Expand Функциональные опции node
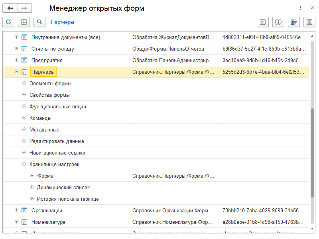Image resolution: width=319 pixels, height=239 pixels. [24, 106]
